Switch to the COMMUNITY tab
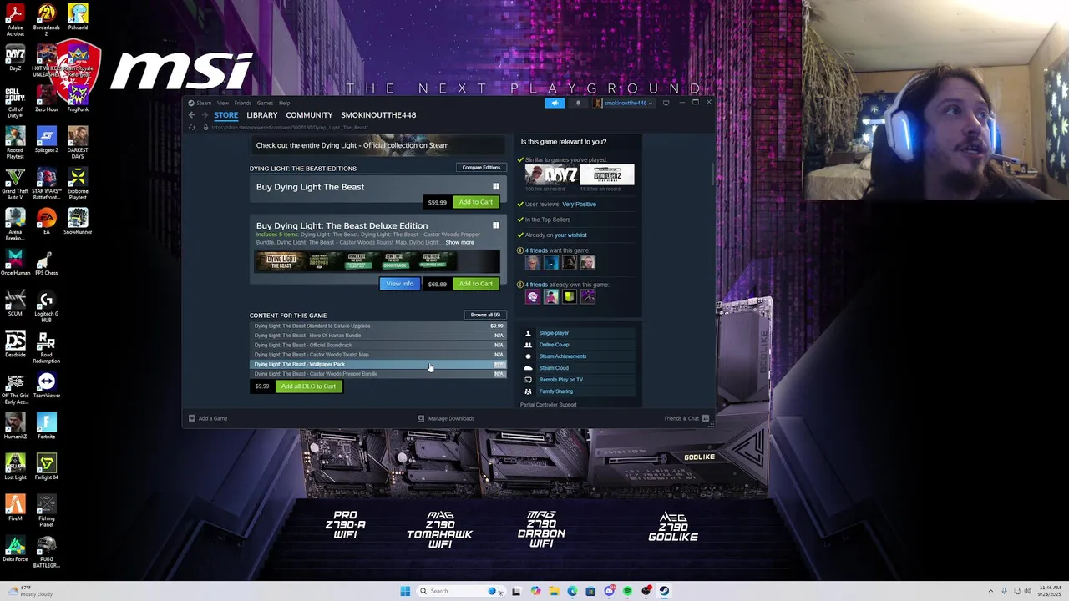1069x601 pixels. [309, 115]
